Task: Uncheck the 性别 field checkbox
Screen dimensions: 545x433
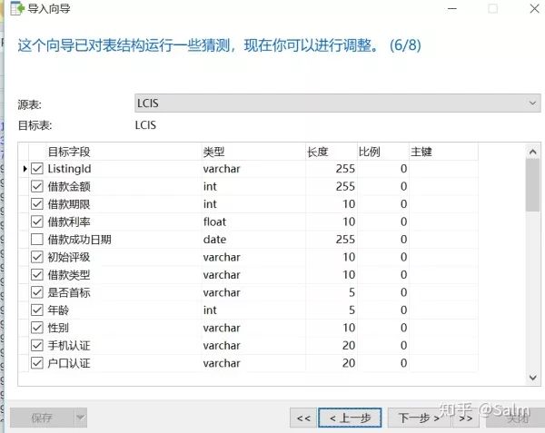Action: [37, 328]
